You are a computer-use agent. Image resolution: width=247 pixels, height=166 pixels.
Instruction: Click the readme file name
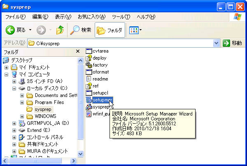pyautogui.click(x=100, y=79)
